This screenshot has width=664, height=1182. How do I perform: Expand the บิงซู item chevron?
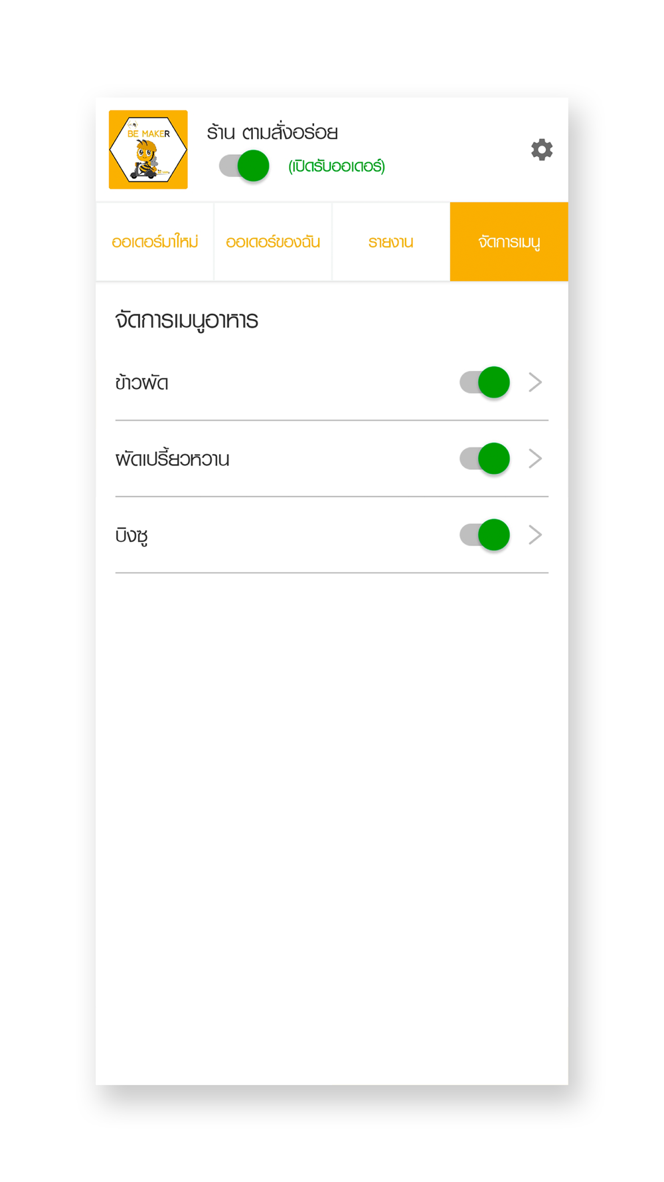[535, 535]
